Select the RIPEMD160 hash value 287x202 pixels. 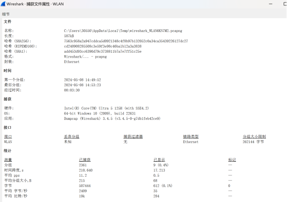coord(103,46)
